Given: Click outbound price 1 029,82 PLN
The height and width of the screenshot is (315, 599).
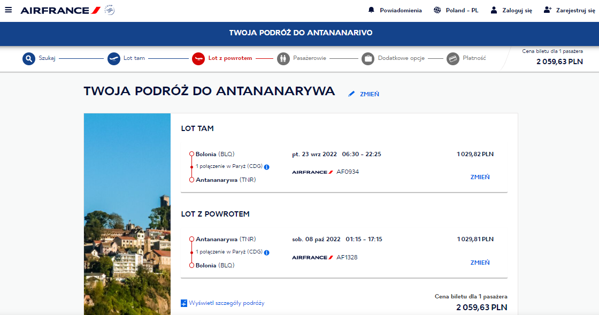Looking at the screenshot, I should tap(475, 154).
